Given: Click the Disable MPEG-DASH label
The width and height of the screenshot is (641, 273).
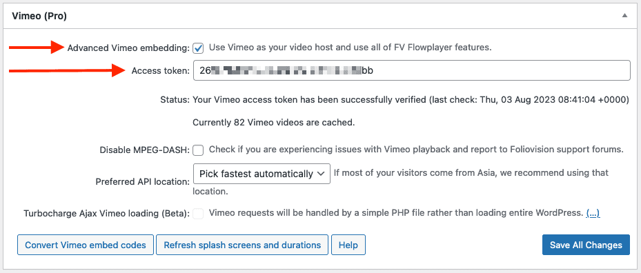Looking at the screenshot, I should pos(144,150).
